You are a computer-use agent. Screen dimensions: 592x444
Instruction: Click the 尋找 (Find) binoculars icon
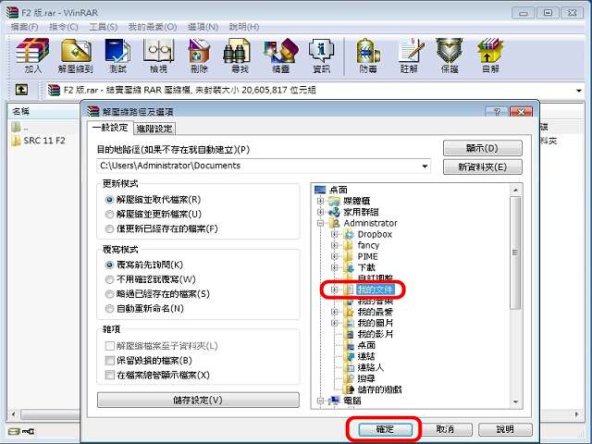tap(237, 51)
